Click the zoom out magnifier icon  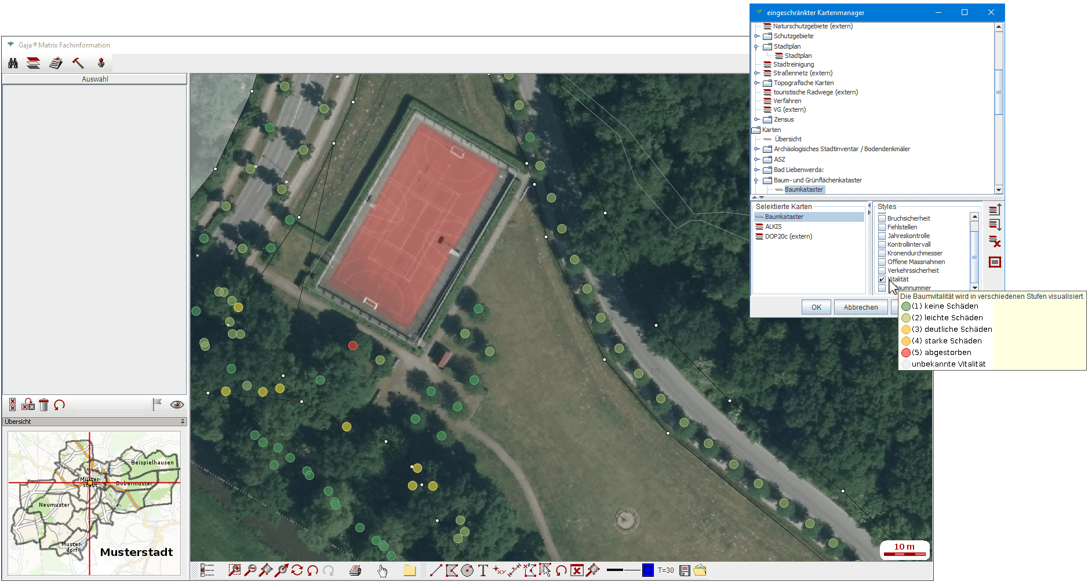click(x=250, y=570)
